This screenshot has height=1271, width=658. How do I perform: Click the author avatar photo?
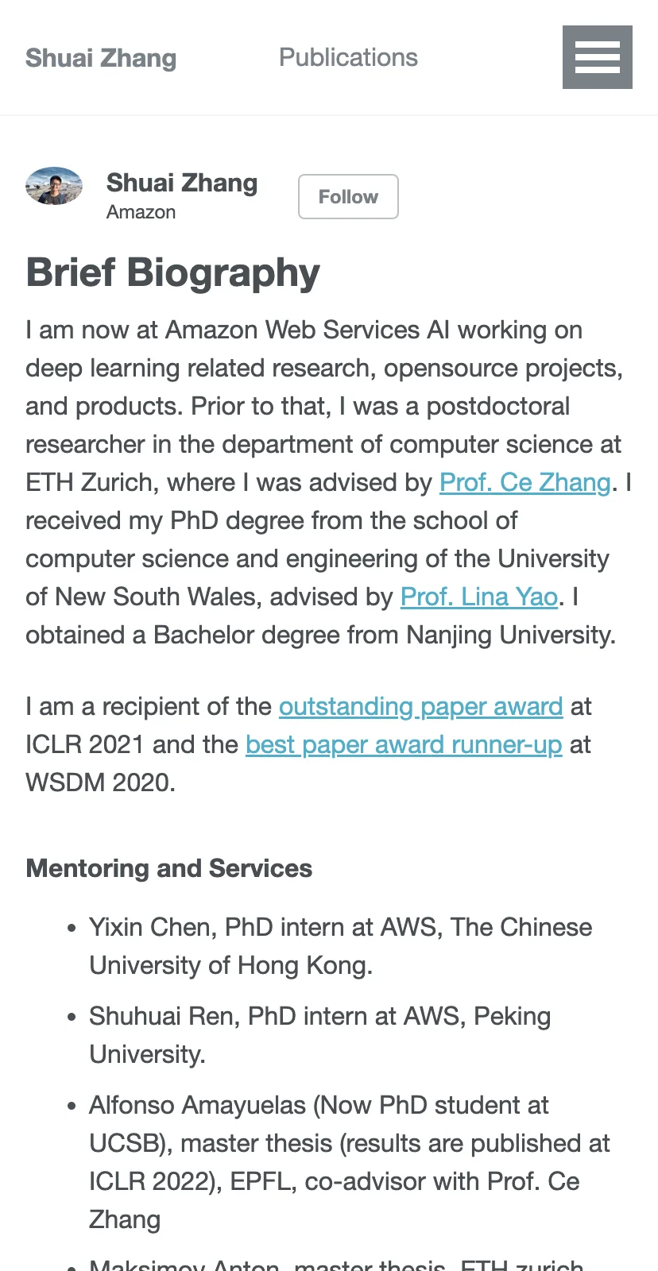click(54, 187)
